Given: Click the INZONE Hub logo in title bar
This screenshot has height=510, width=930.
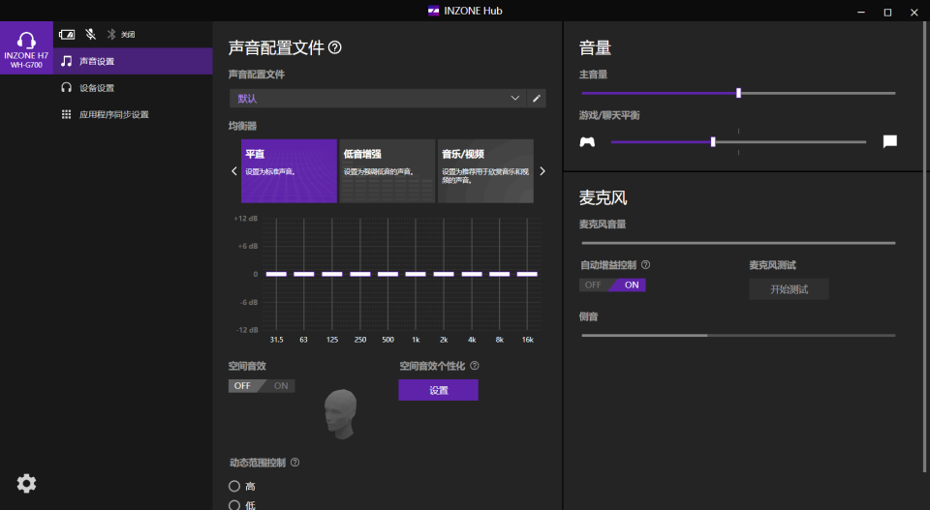Looking at the screenshot, I should (x=434, y=11).
